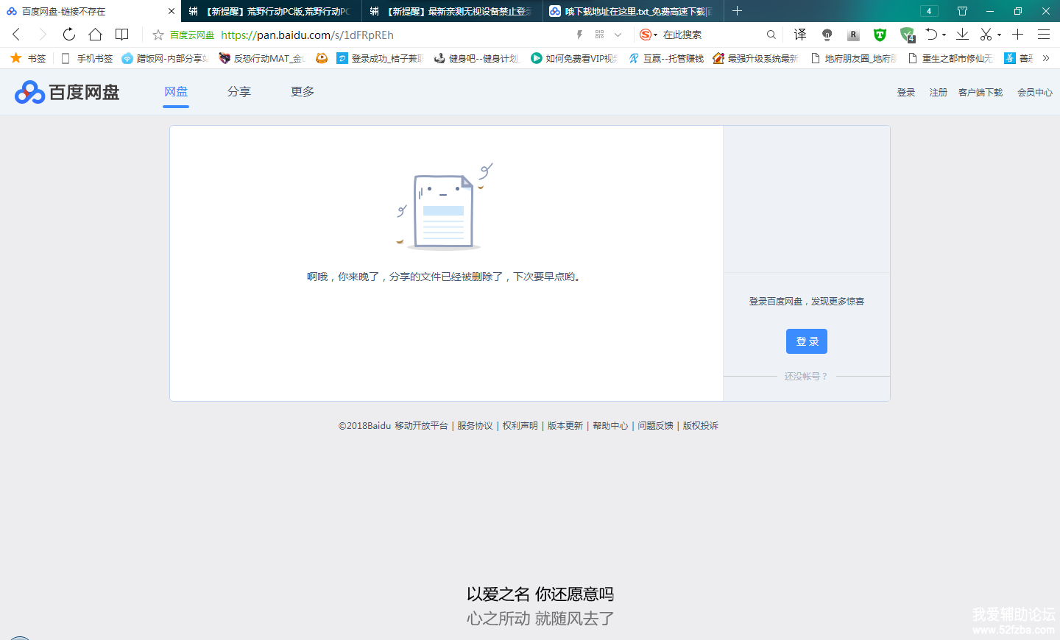
Task: Open the translate 译 toolbar icon
Action: point(800,35)
